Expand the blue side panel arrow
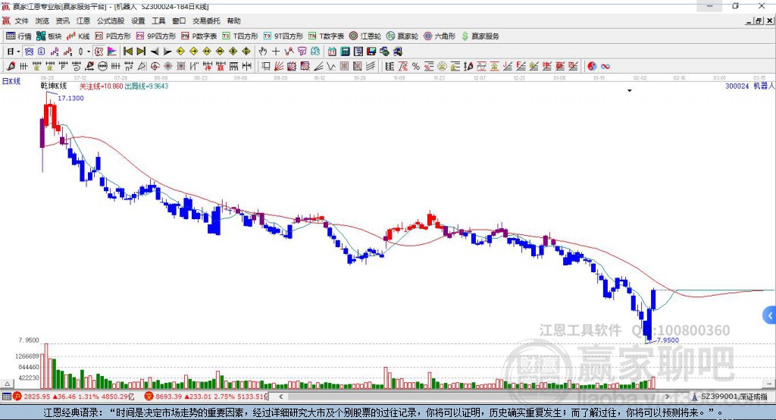Screen dimensions: 776x420 point(770,315)
